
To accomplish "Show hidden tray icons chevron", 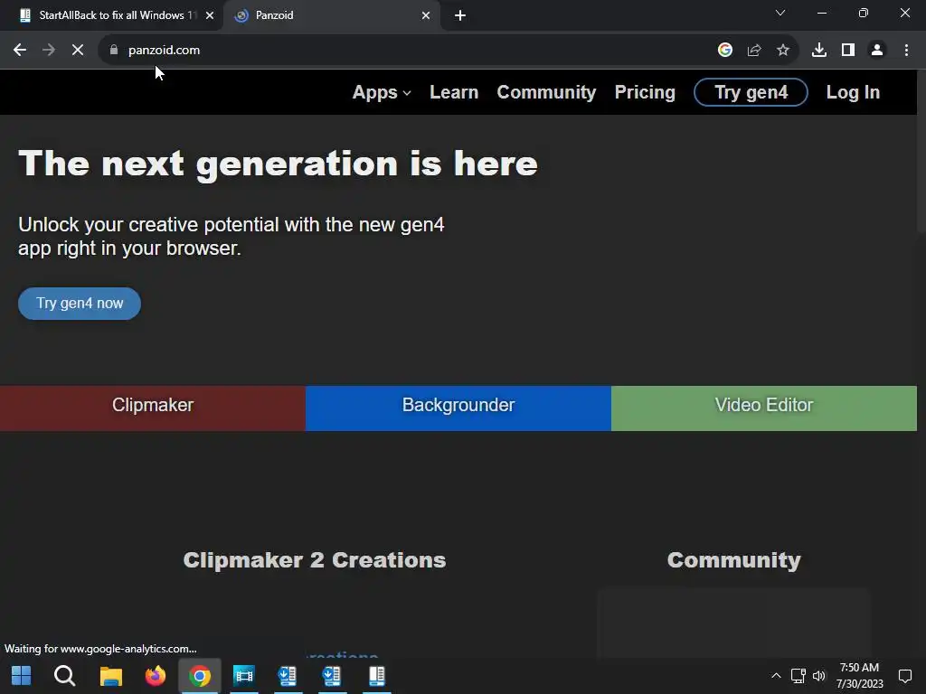I will point(776,676).
